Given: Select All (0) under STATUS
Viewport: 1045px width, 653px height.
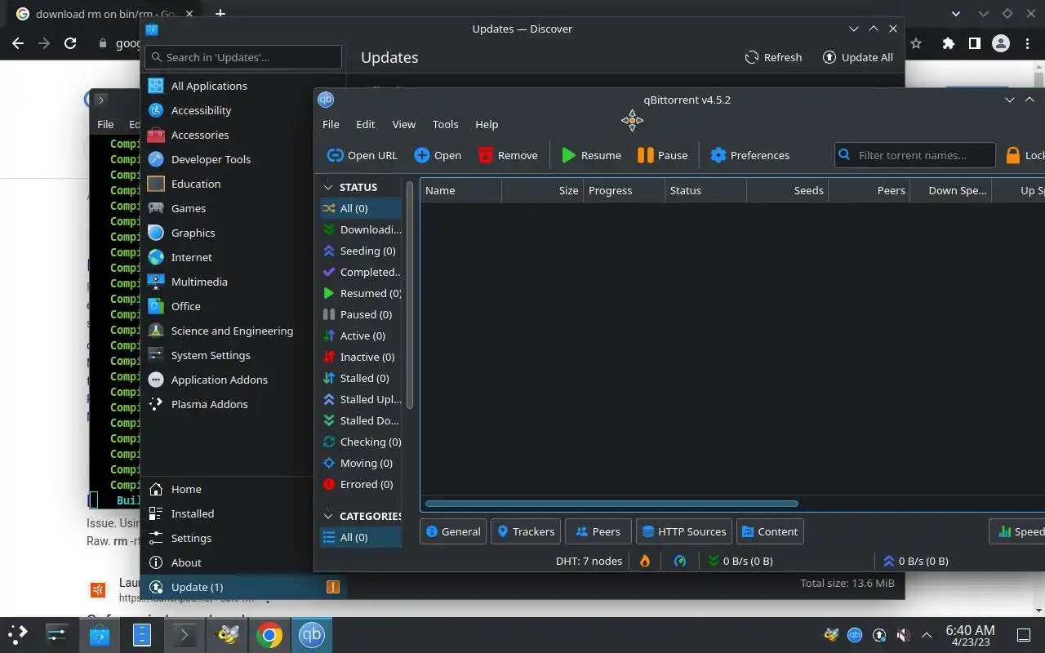Looking at the screenshot, I should 360,208.
